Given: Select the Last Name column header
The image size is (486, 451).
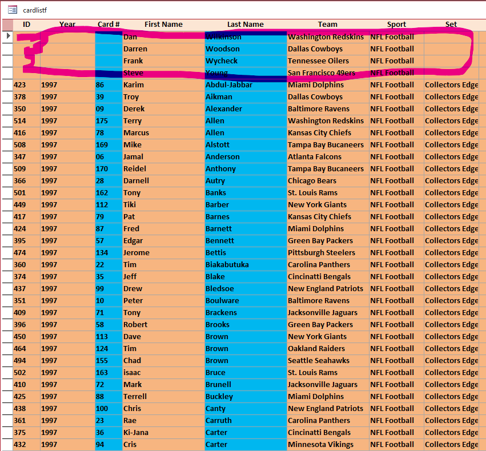Looking at the screenshot, I should tap(246, 25).
